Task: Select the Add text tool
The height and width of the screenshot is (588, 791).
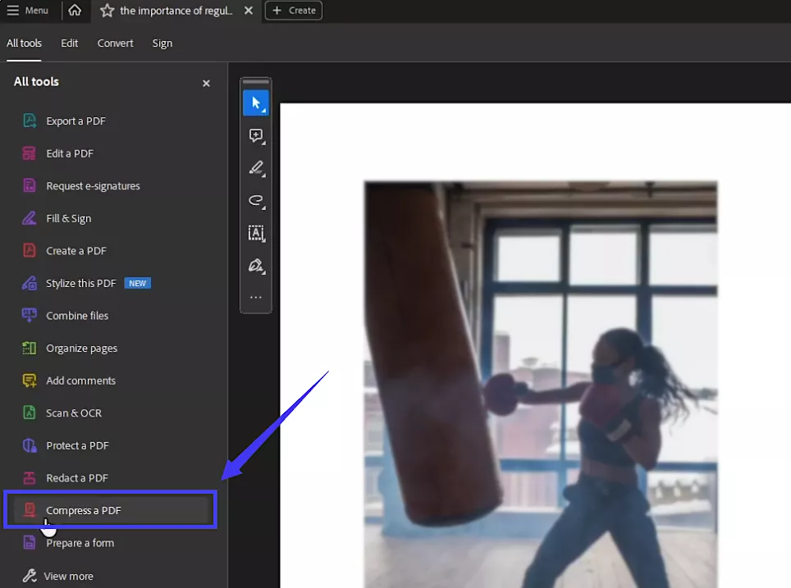Action: point(255,234)
